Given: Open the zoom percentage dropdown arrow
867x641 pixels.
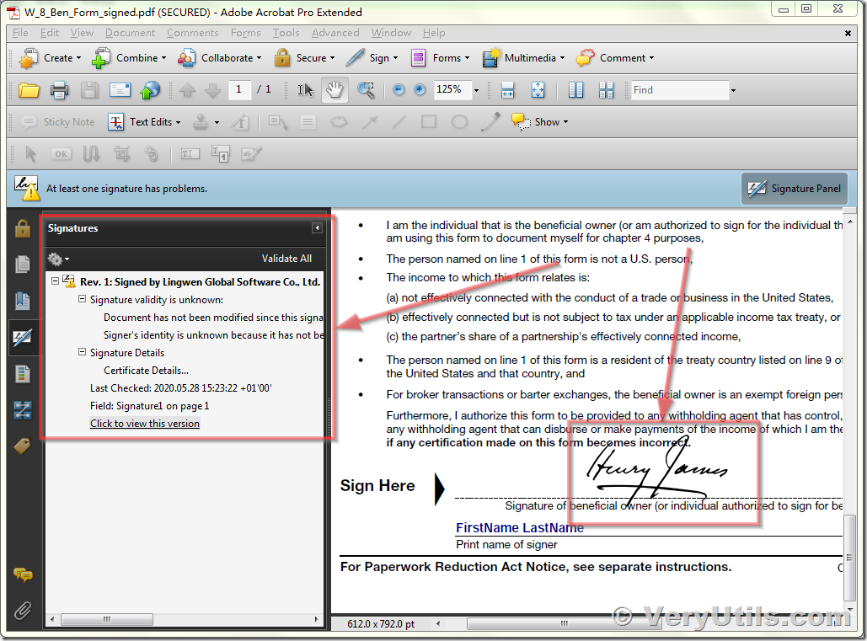Looking at the screenshot, I should (476, 90).
